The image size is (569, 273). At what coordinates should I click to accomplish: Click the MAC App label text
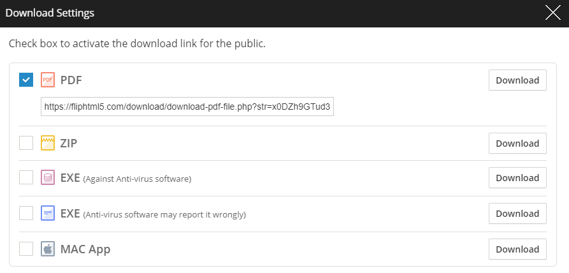pyautogui.click(x=85, y=249)
